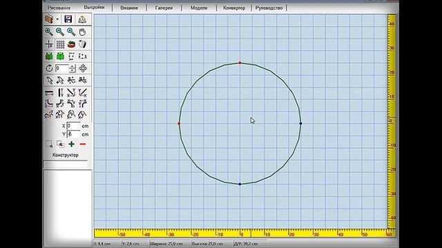Select the horizontal line X tool

(49, 93)
